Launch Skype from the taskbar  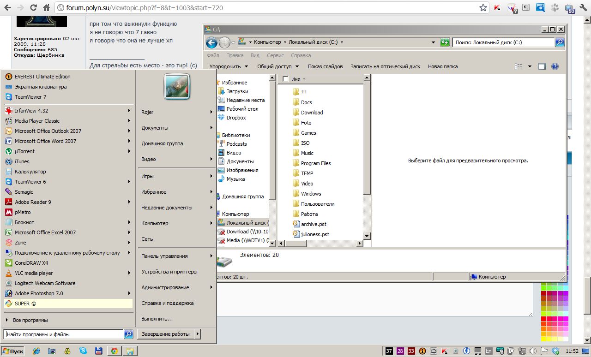(83, 351)
